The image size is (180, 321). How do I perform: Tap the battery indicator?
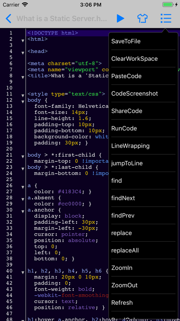tap(169, 5)
